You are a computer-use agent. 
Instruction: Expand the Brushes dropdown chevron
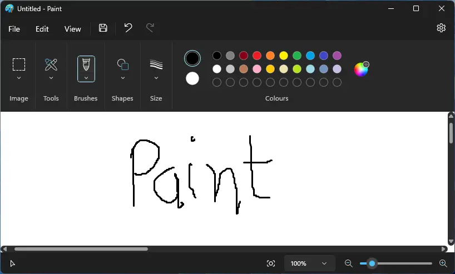pyautogui.click(x=86, y=78)
